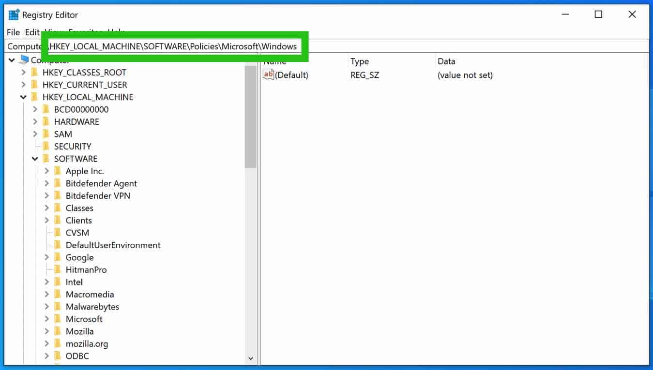Image resolution: width=653 pixels, height=370 pixels.
Task: Select the (Default) value name
Action: click(x=291, y=75)
